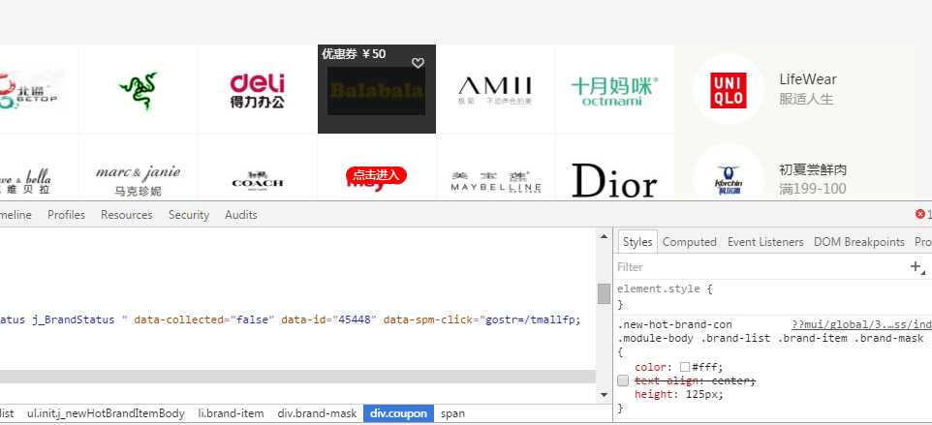932x425 pixels.
Task: Switch to the Event Listeners tab
Action: click(x=765, y=242)
